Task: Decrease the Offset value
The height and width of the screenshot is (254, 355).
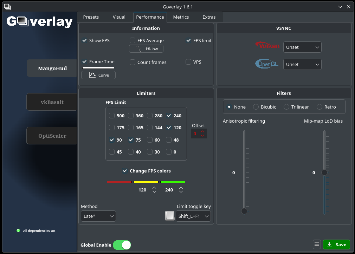Action: click(x=202, y=135)
